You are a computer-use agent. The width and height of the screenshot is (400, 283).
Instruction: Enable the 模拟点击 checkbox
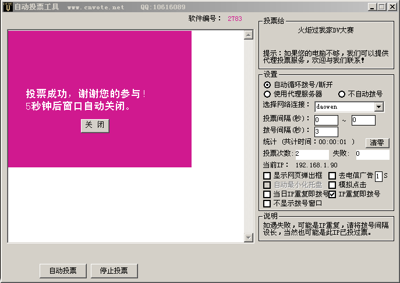pos(332,185)
